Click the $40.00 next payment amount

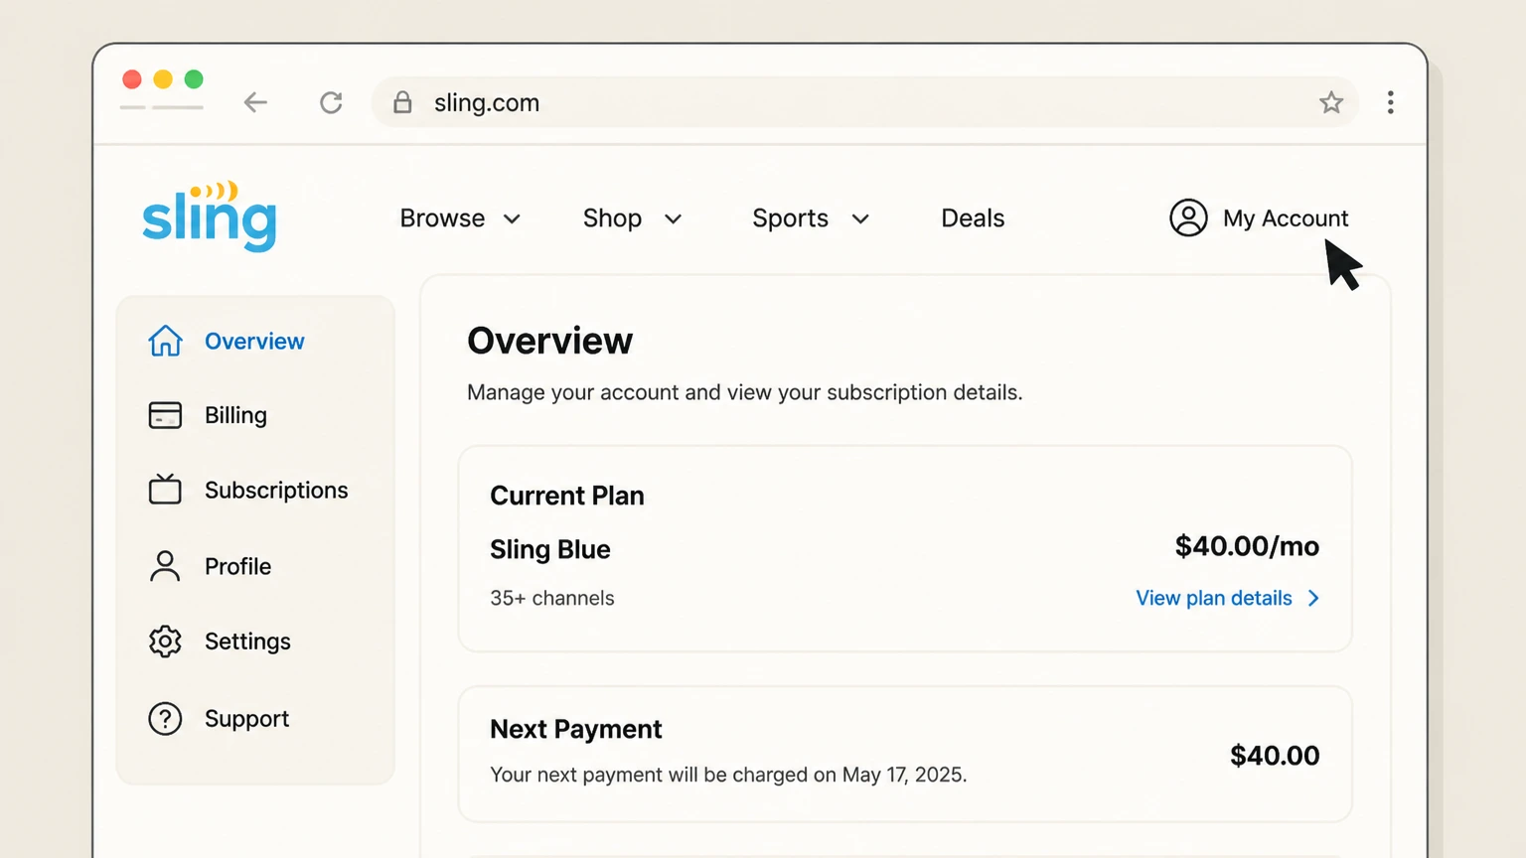point(1275,756)
